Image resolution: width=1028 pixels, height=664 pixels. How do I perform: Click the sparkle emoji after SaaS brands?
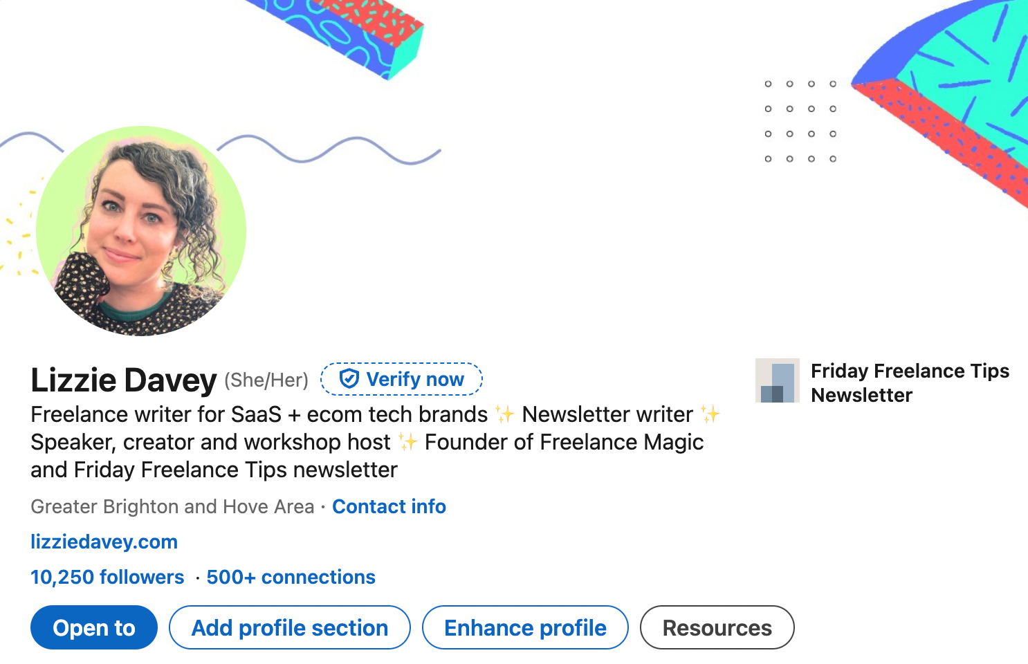pyautogui.click(x=504, y=414)
